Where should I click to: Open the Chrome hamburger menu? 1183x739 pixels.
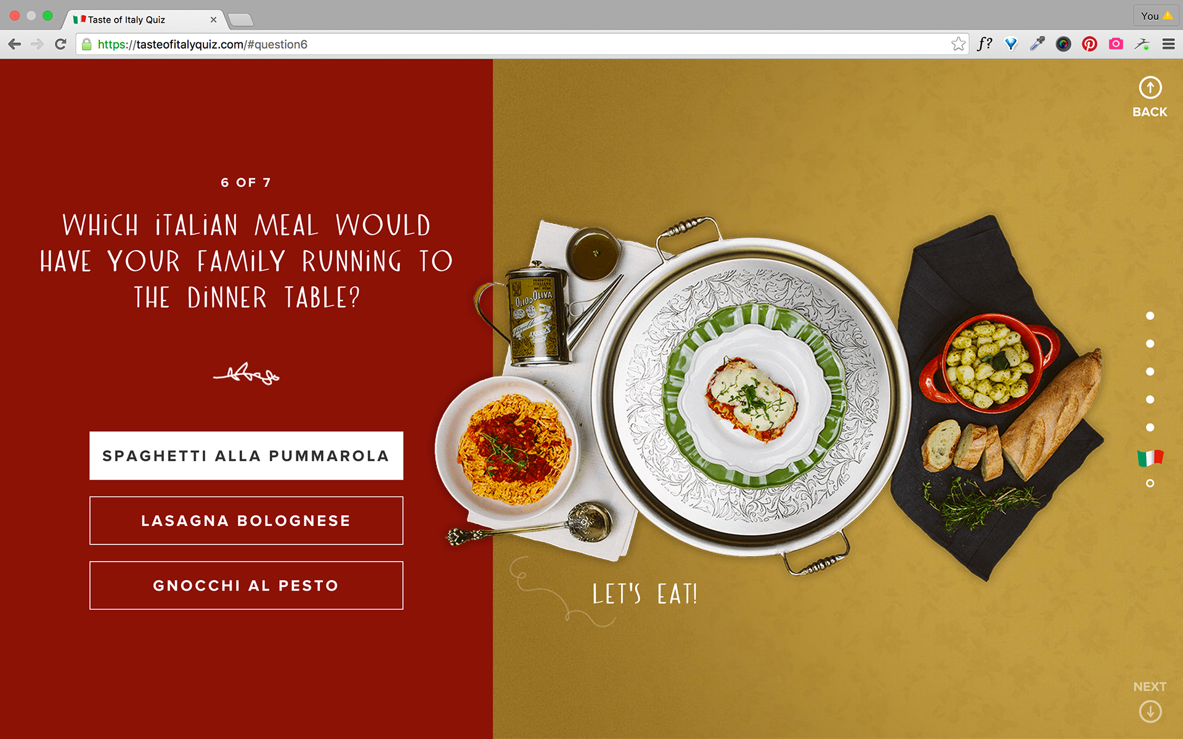tap(1168, 44)
